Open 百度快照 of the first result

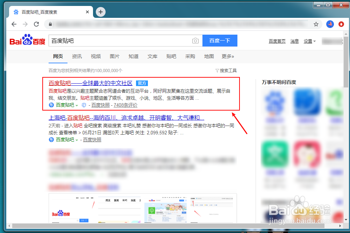click(x=100, y=105)
